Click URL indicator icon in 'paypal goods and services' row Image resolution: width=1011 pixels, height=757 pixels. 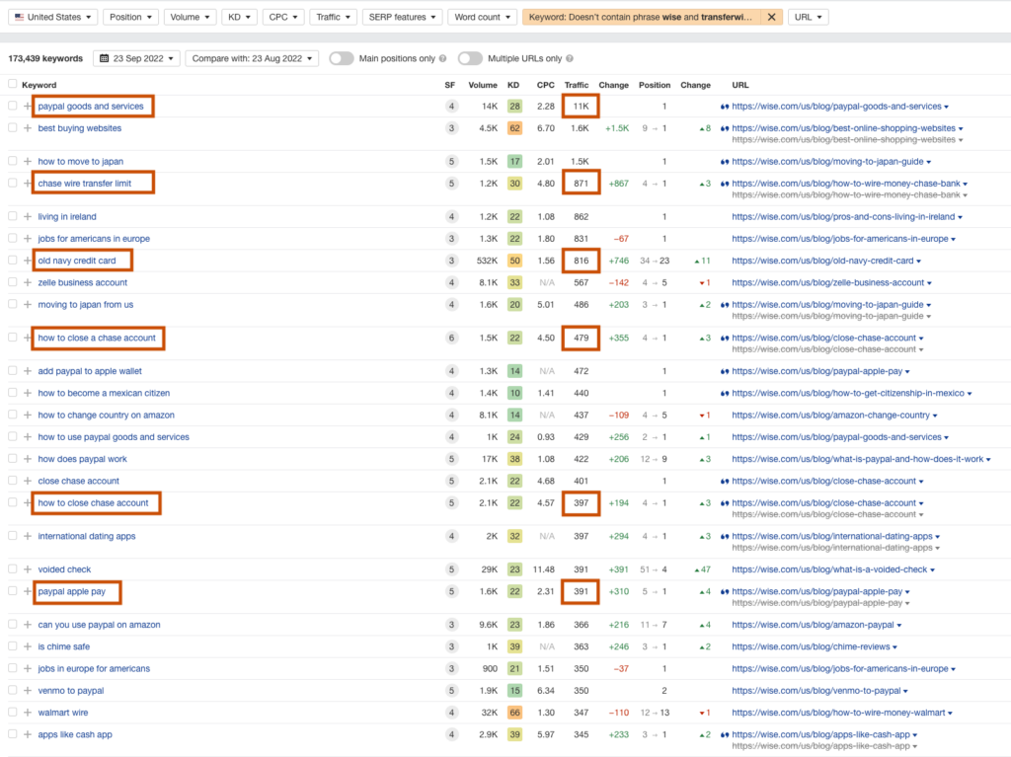[x=724, y=107]
